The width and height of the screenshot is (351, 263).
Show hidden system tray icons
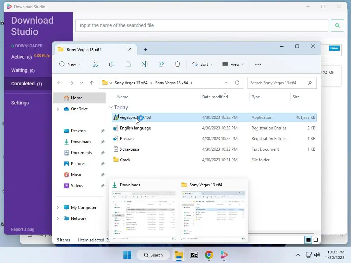[x=298, y=255]
